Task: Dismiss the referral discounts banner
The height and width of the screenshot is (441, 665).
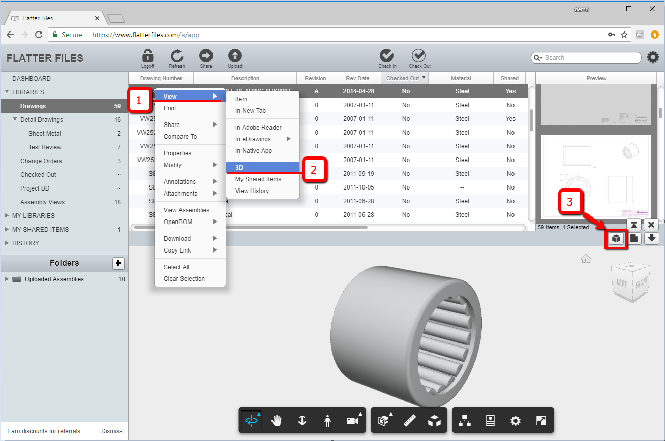Action: [112, 431]
